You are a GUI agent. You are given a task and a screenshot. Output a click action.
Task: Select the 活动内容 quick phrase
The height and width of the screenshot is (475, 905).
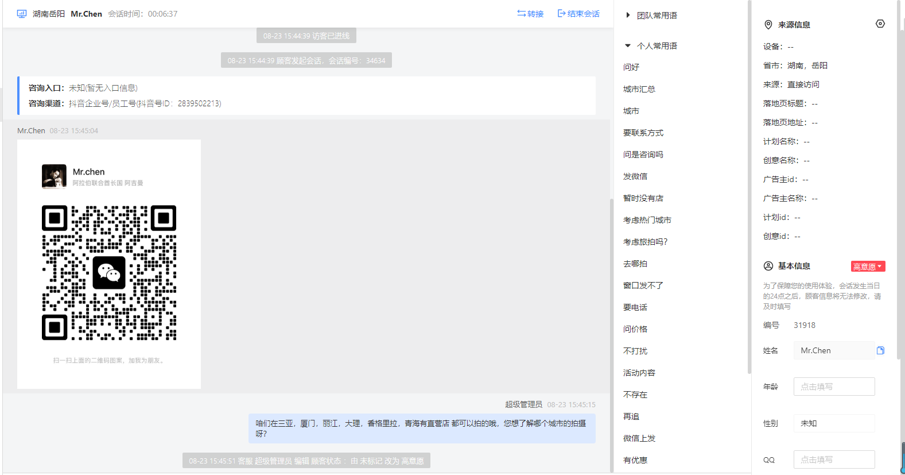point(639,373)
